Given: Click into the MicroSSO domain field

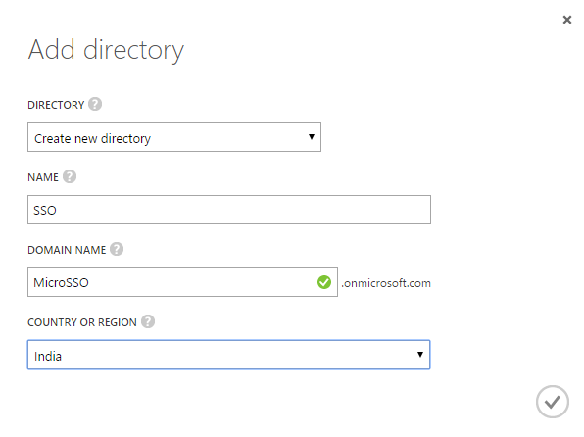Looking at the screenshot, I should (182, 282).
